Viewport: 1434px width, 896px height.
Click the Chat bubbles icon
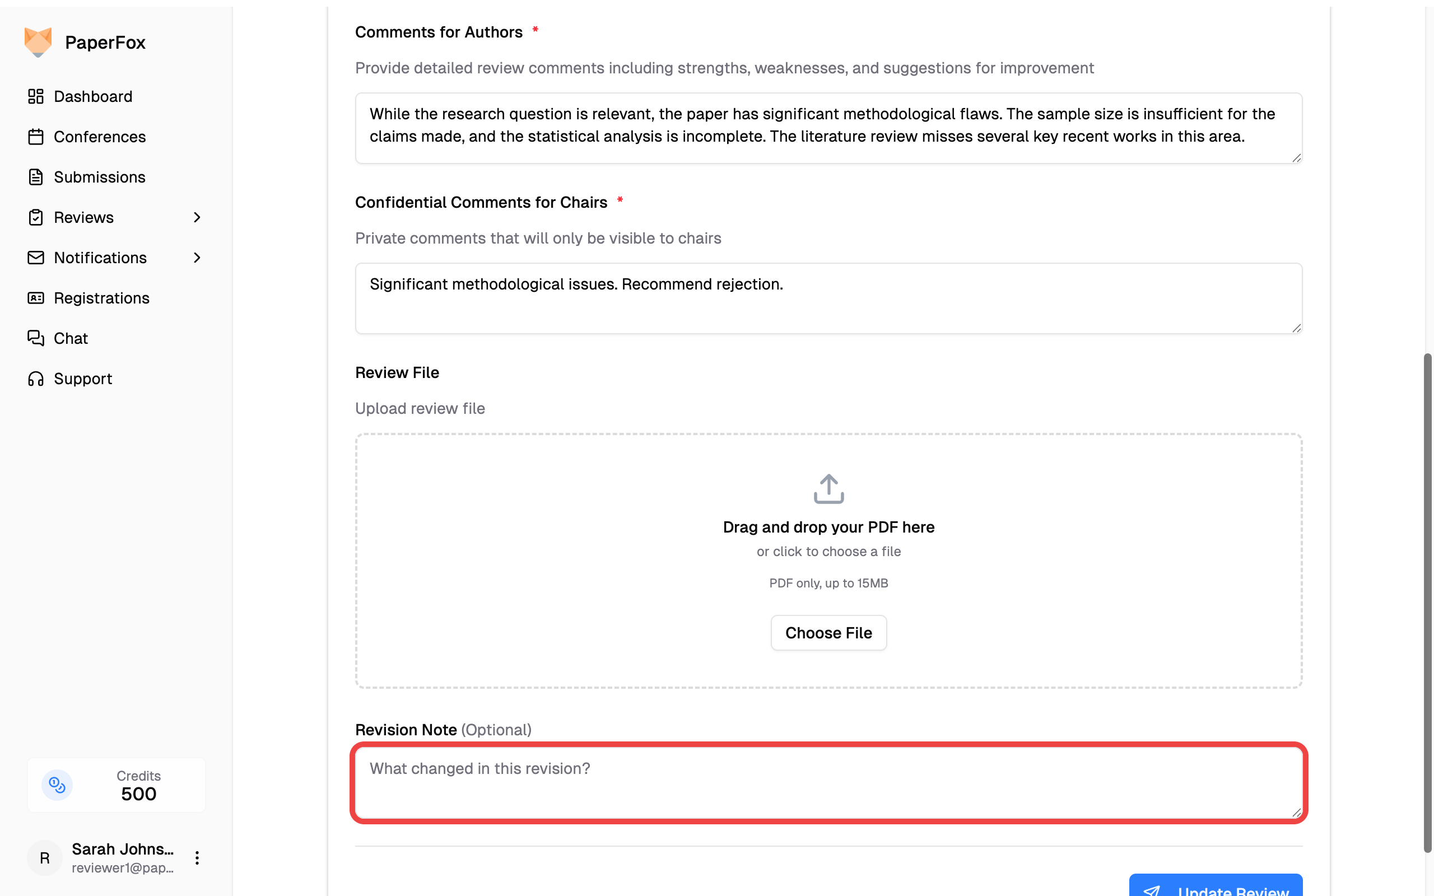[x=35, y=338]
